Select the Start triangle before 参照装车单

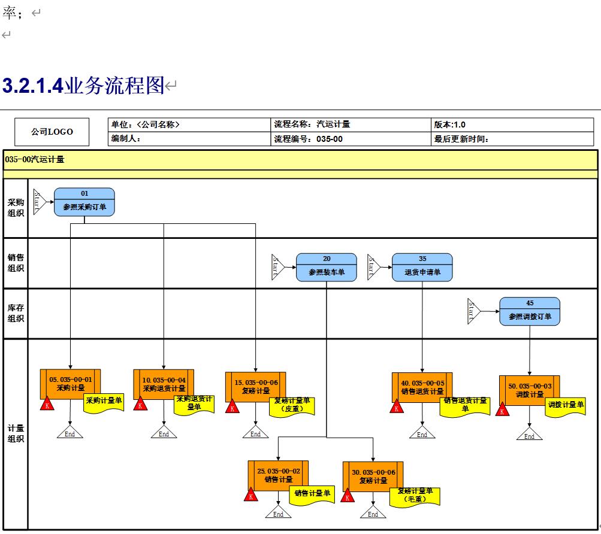pos(277,267)
